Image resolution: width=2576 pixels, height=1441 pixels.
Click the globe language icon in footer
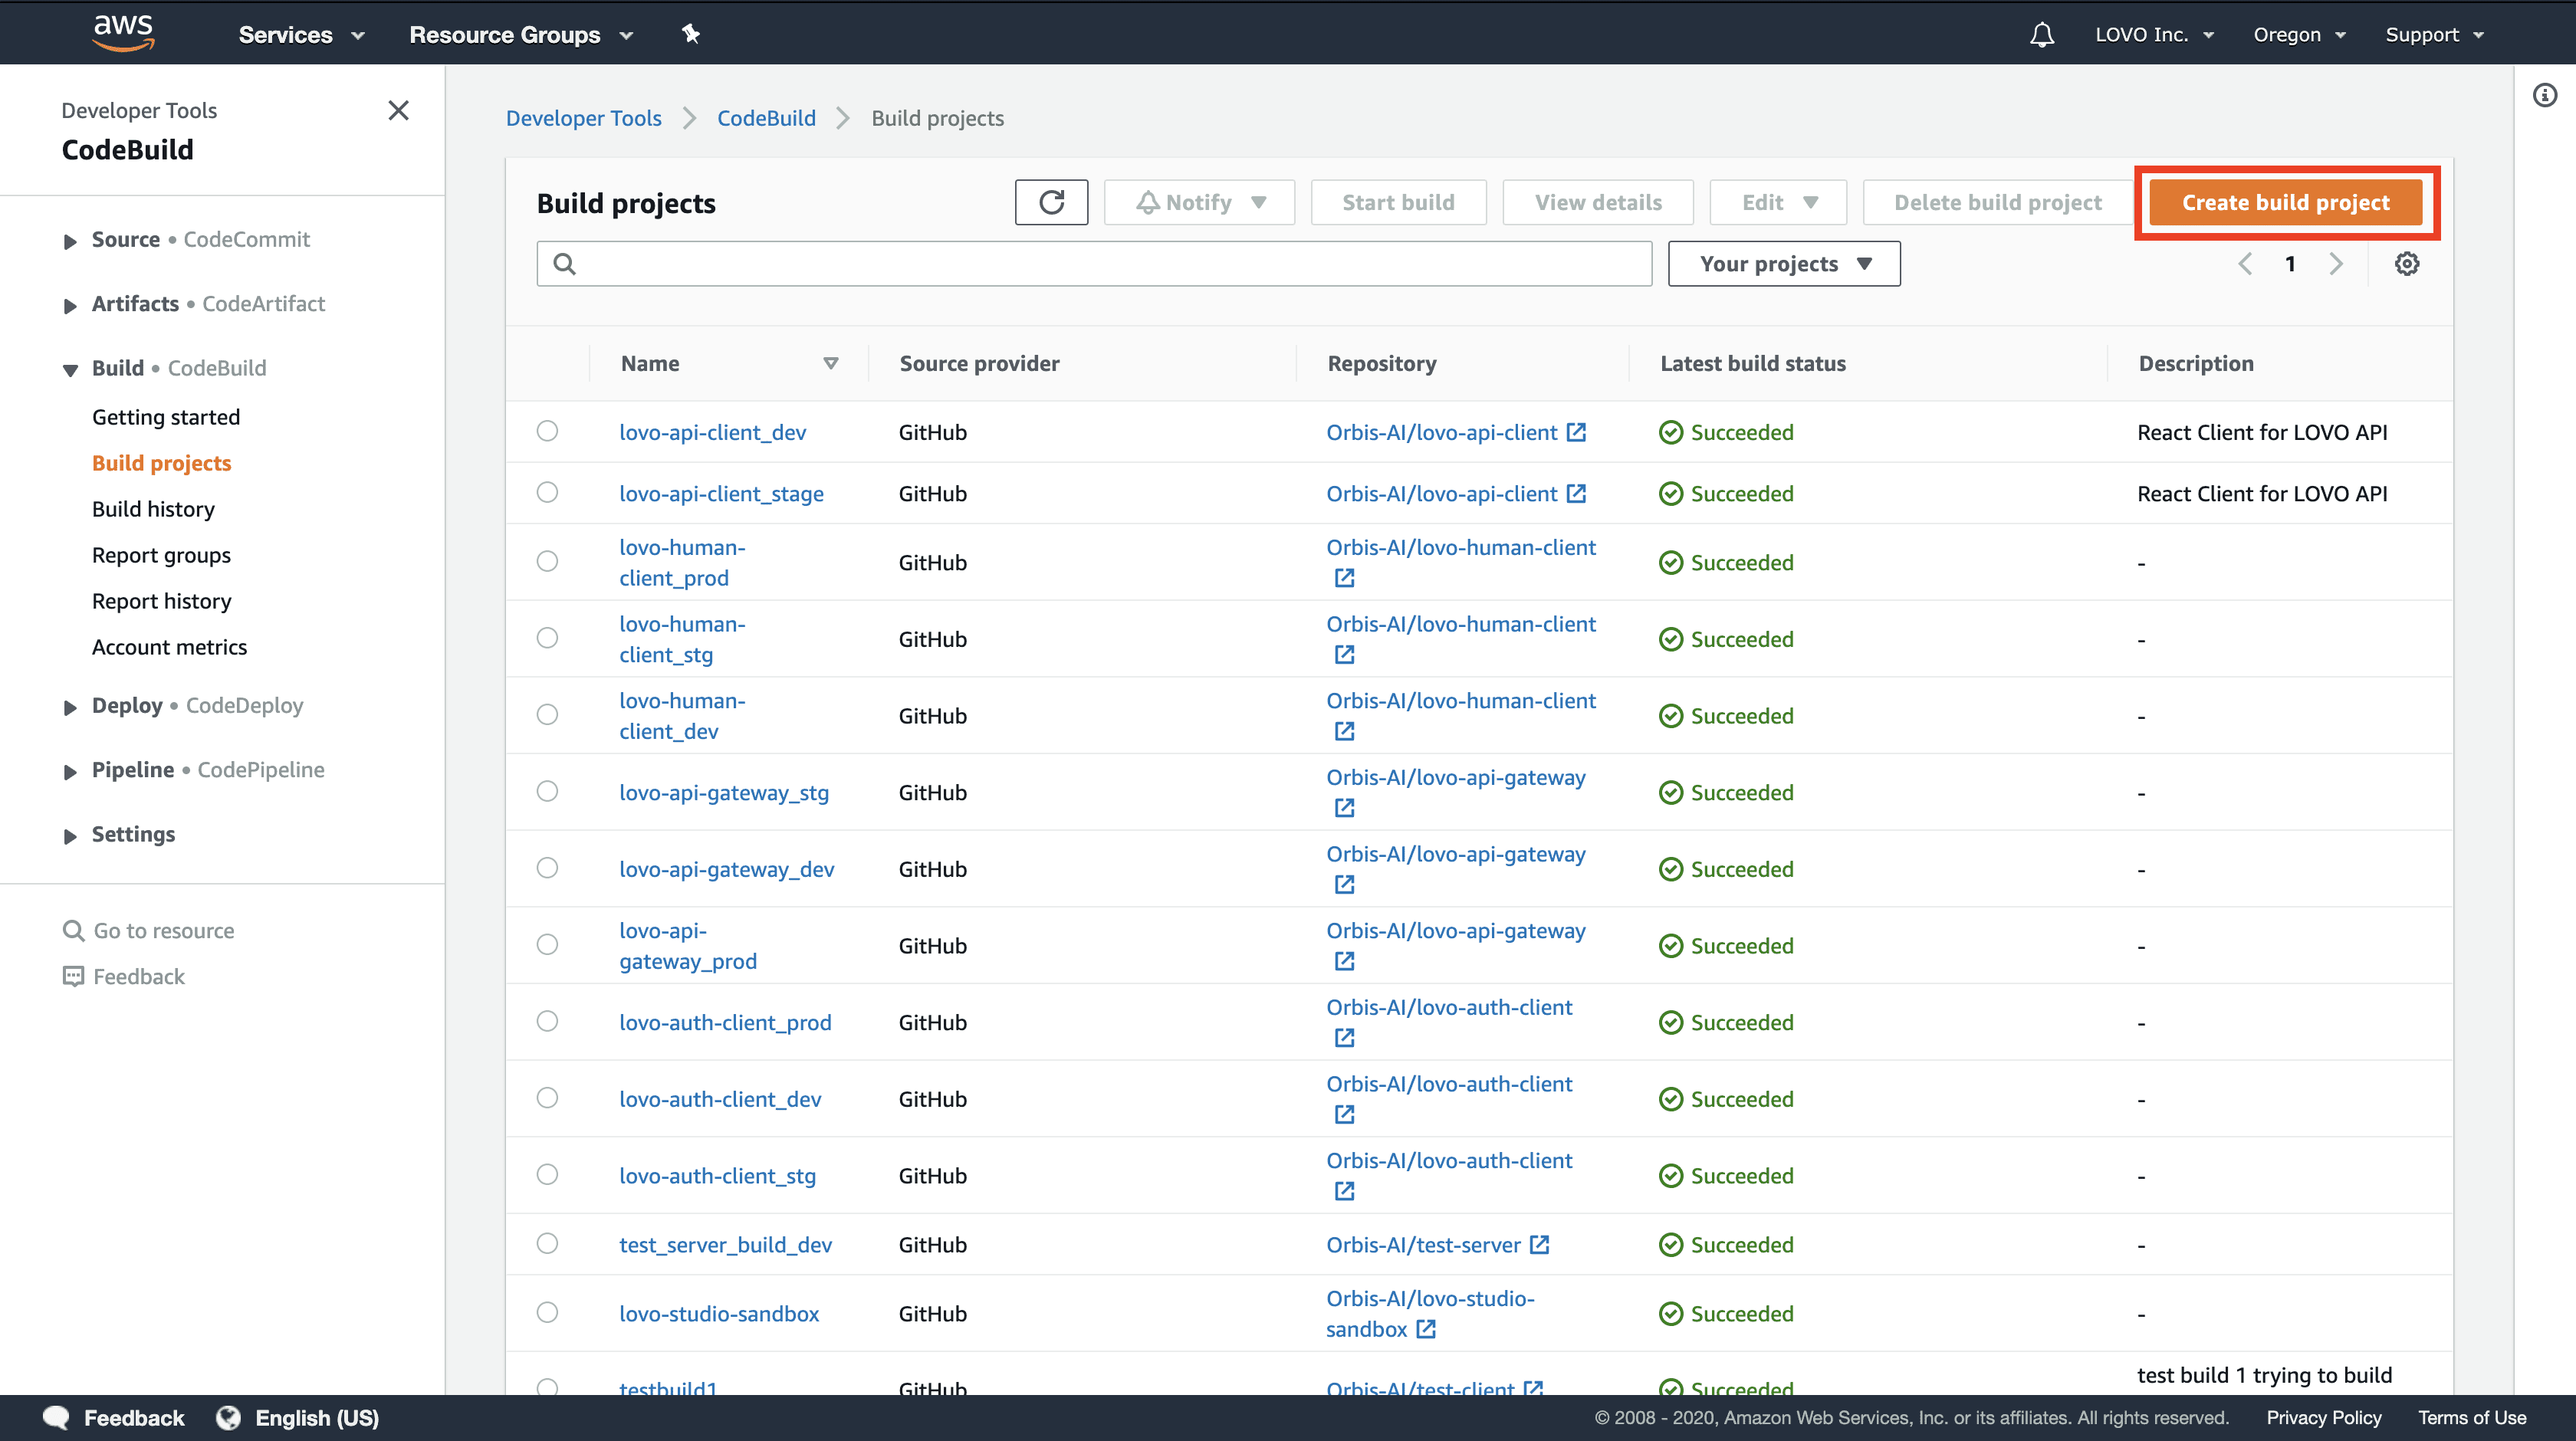(229, 1418)
